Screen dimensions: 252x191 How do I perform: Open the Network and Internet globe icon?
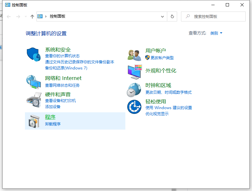(x=34, y=82)
